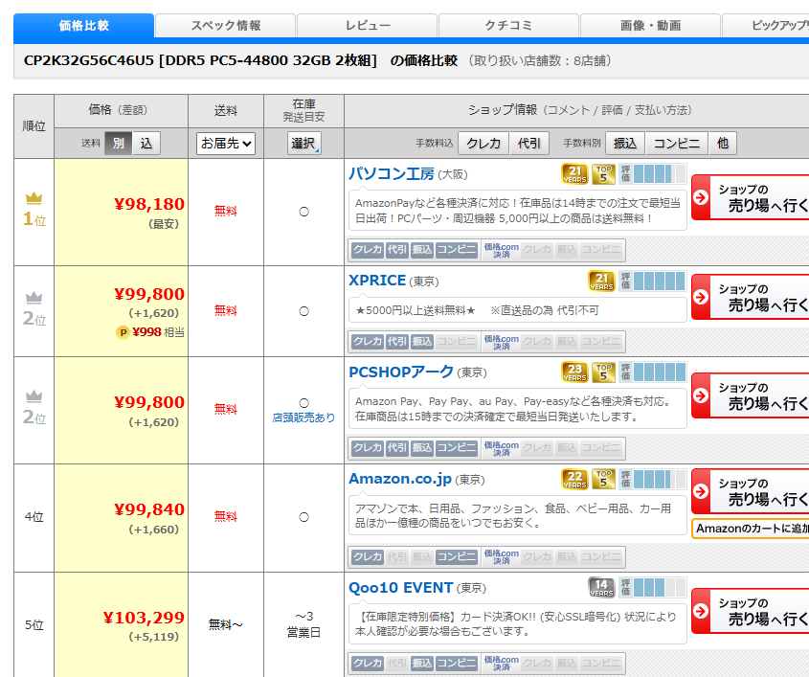Toggle shipping 込 price option
The image size is (809, 677).
pos(146,144)
